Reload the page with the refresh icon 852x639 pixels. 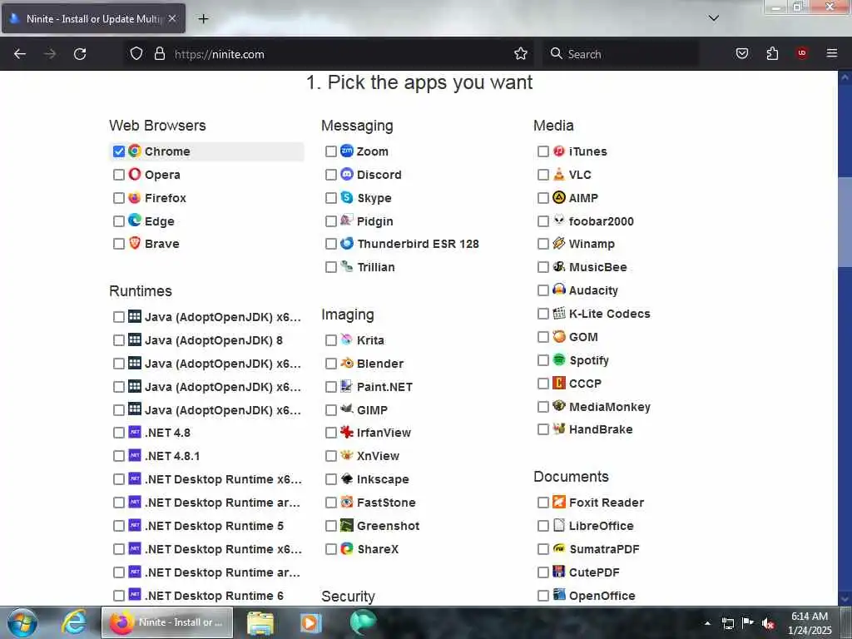pyautogui.click(x=80, y=54)
